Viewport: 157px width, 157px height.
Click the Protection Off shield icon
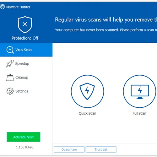point(25,24)
